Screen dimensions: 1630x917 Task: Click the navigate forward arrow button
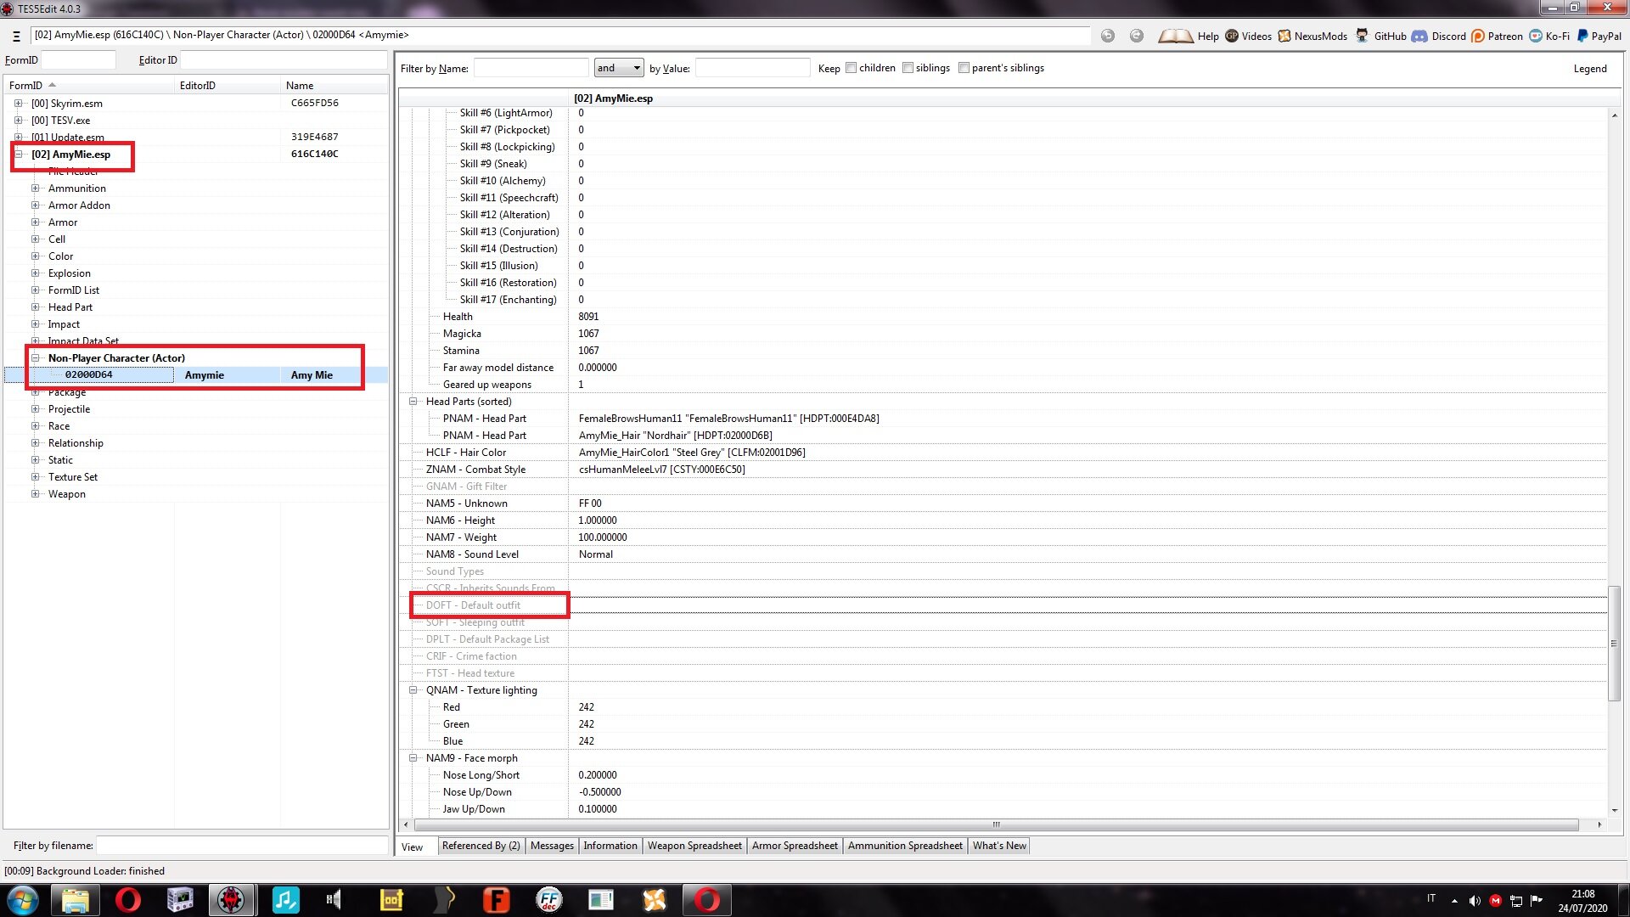1137,36
